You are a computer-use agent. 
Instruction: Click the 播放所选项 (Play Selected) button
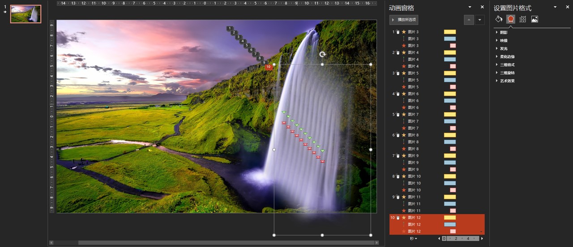click(x=404, y=20)
